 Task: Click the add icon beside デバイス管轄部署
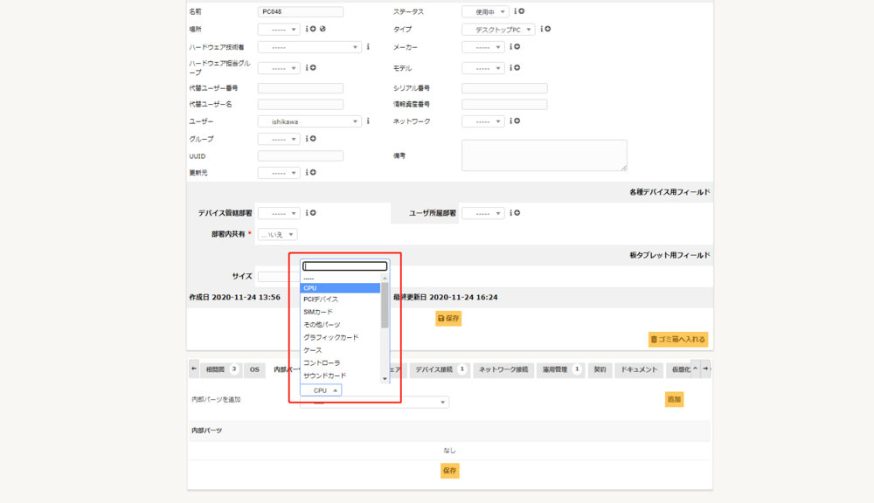pyautogui.click(x=313, y=213)
